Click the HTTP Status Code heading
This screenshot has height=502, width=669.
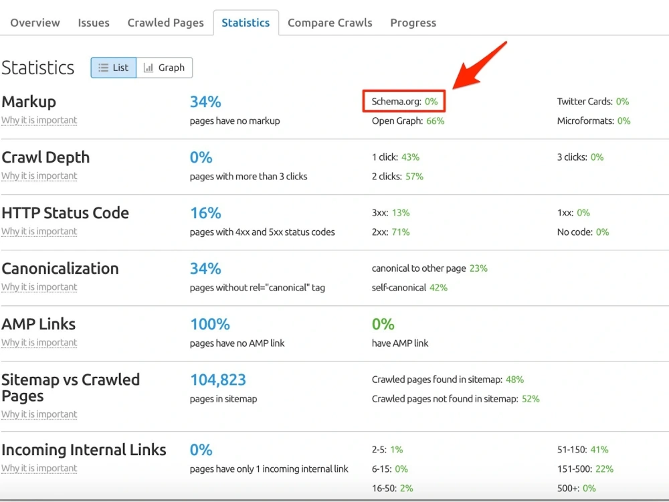(x=66, y=213)
